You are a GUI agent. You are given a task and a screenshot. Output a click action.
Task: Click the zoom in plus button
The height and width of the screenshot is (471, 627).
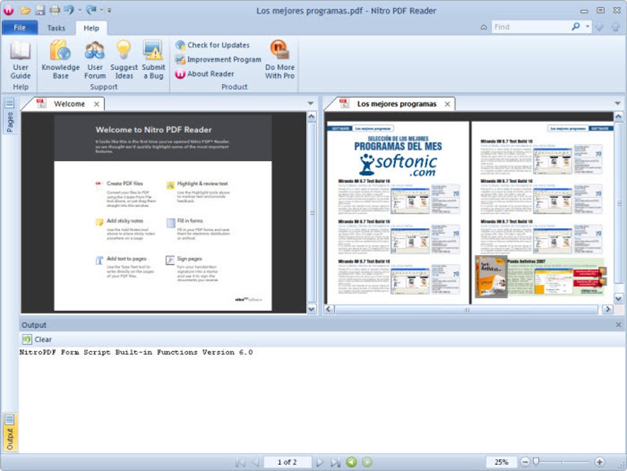coord(599,462)
